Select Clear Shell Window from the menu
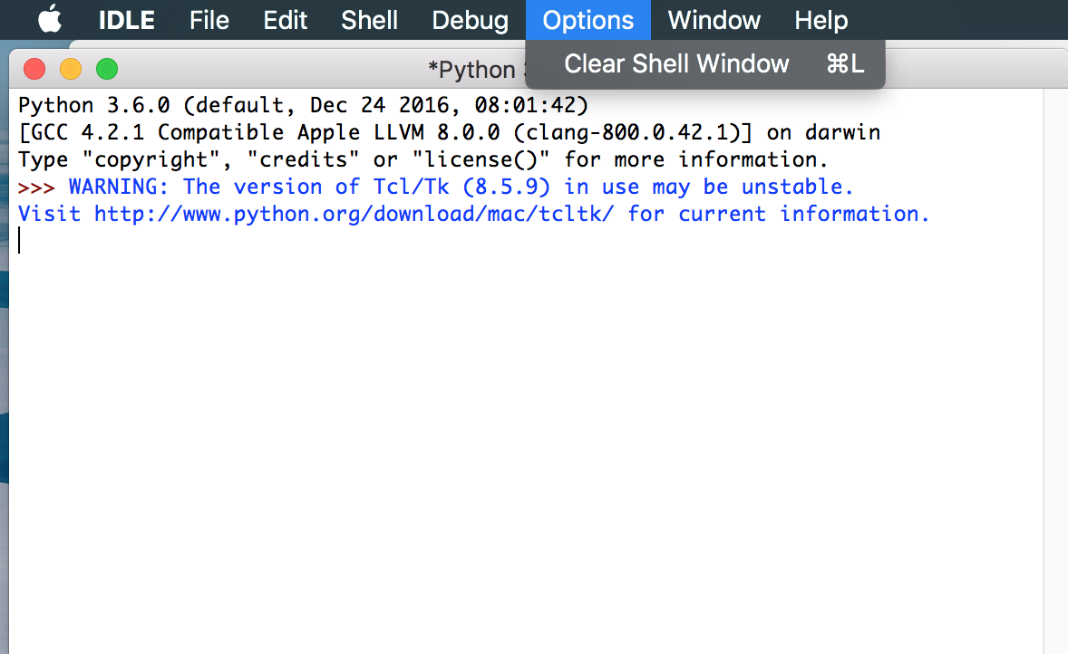The height and width of the screenshot is (654, 1068). (x=676, y=63)
